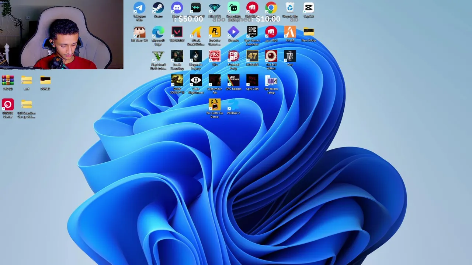Open the Attack Shark mouse software icon
Viewport: 472px width, 265px height.
click(196, 36)
